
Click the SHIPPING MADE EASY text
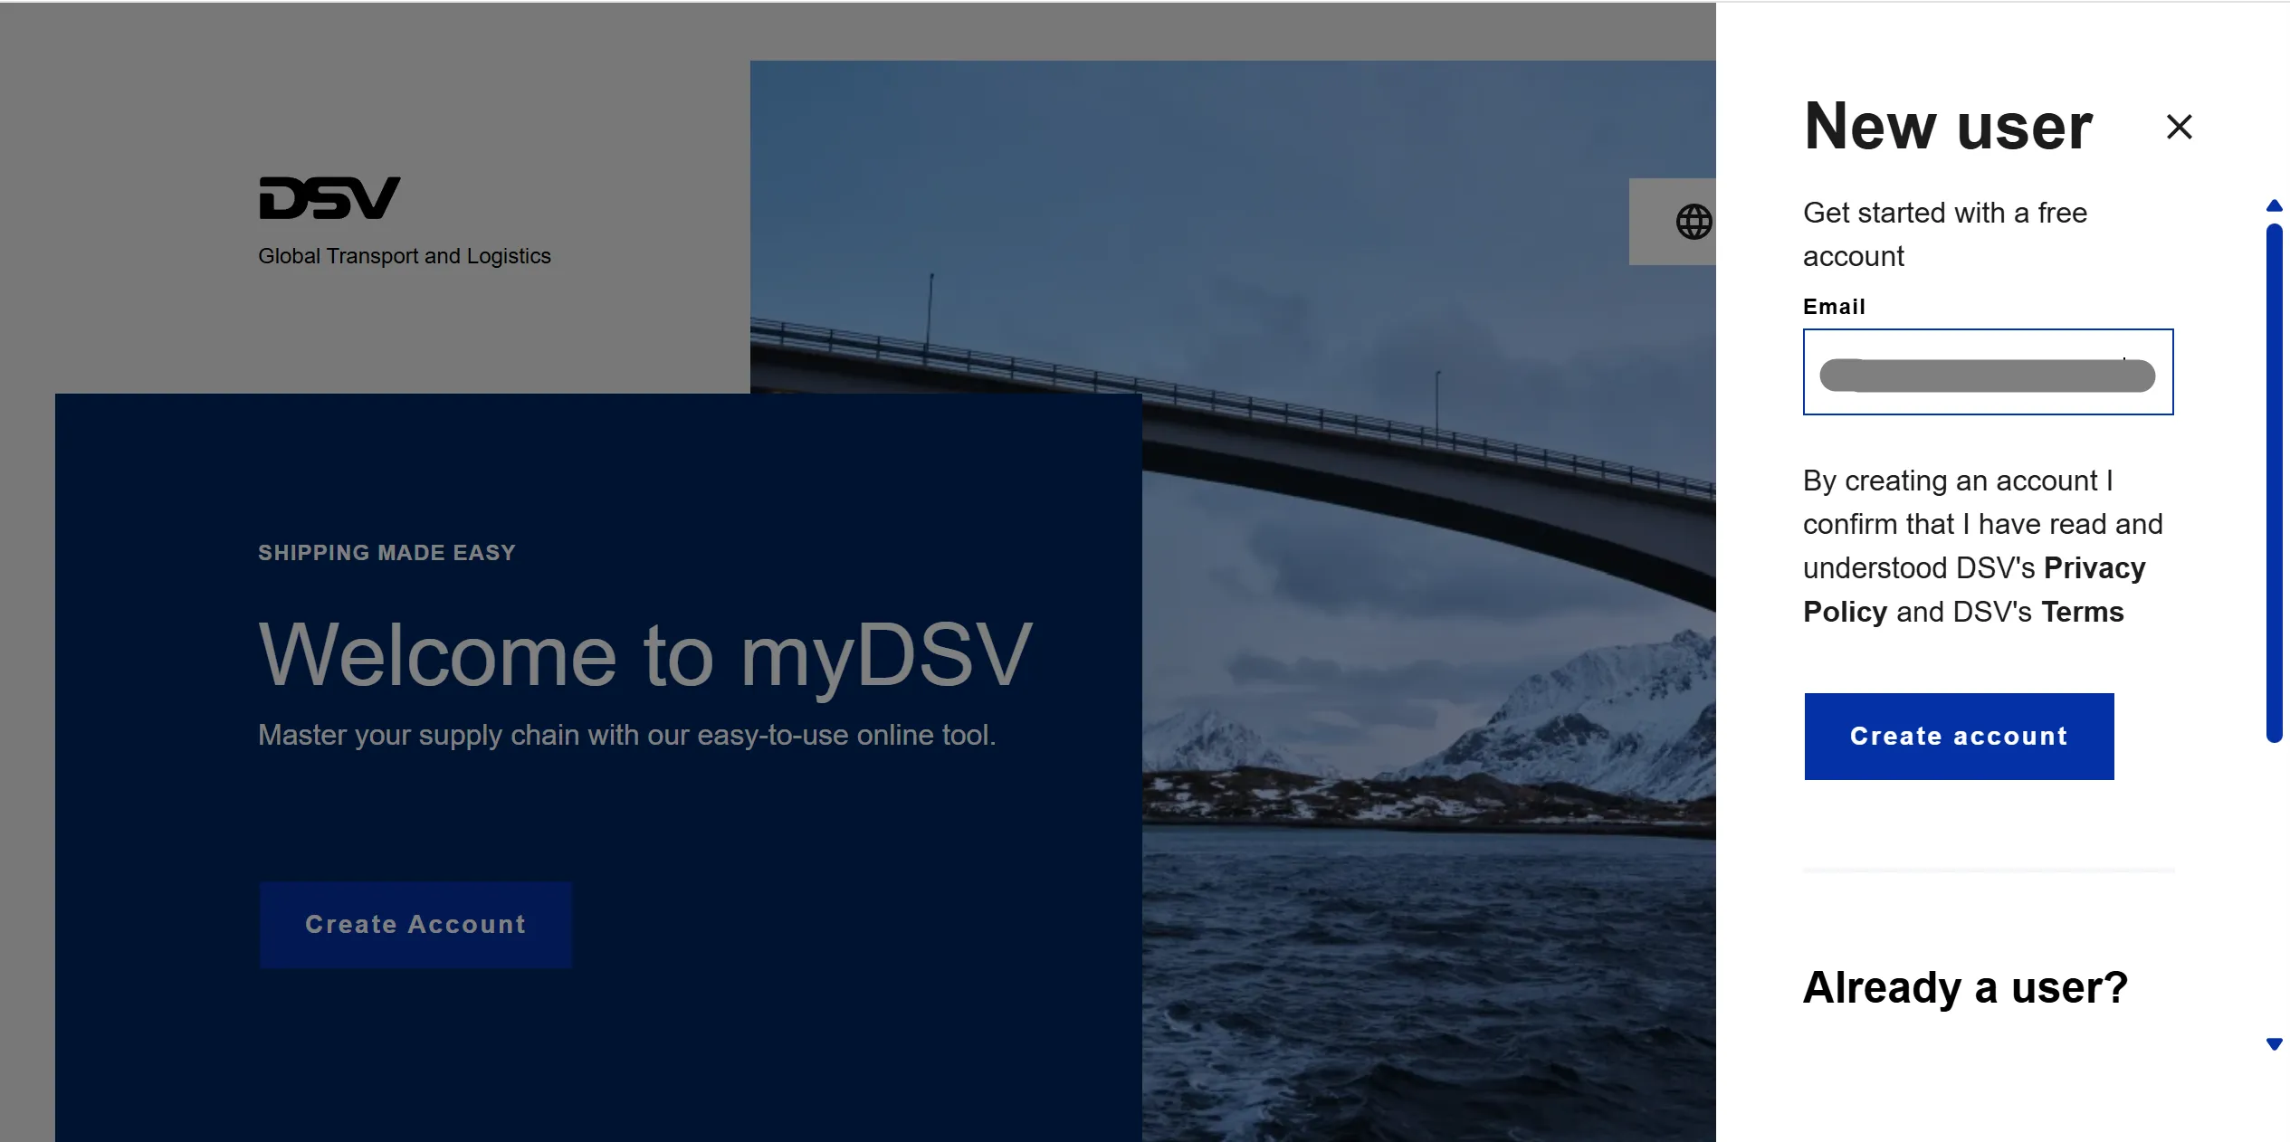(386, 553)
